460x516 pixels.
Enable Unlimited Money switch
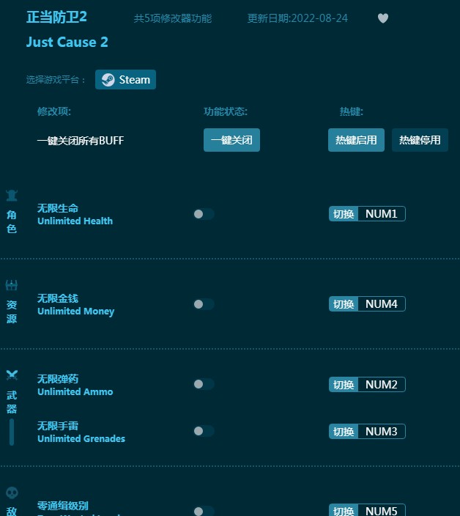(x=204, y=304)
